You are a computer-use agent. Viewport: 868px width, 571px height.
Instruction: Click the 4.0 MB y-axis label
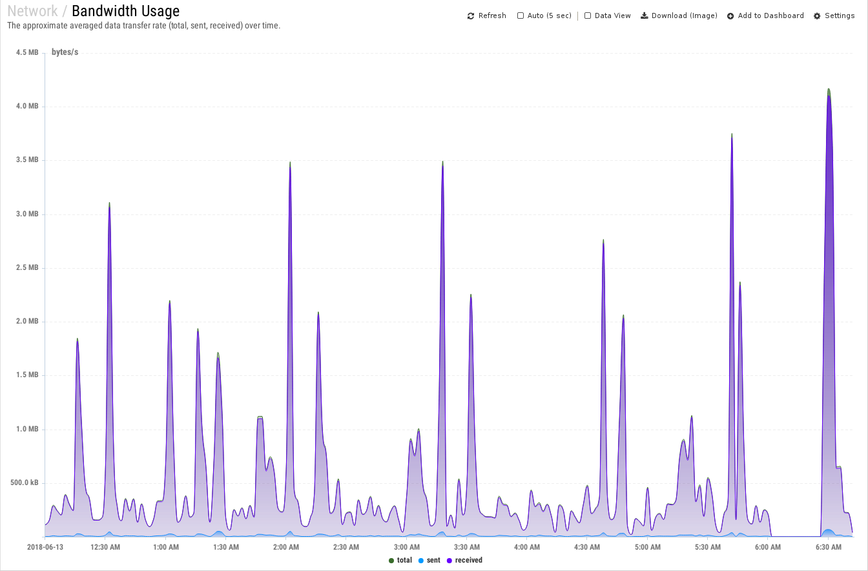[x=26, y=106]
